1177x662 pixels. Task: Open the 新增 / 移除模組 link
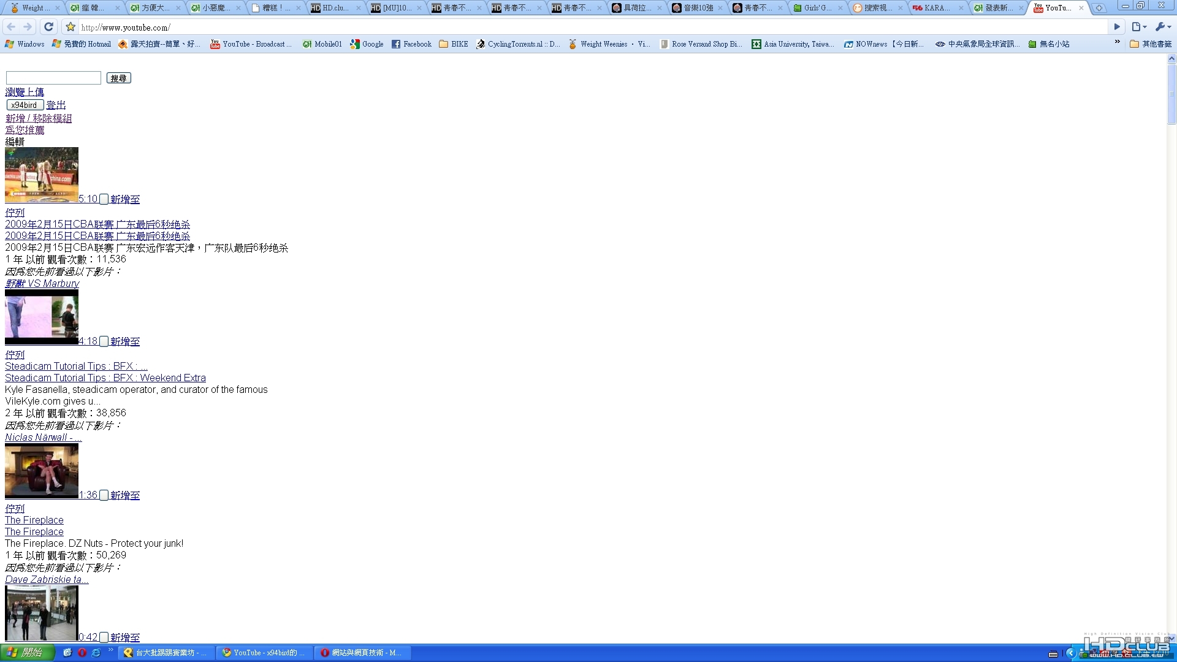(39, 118)
